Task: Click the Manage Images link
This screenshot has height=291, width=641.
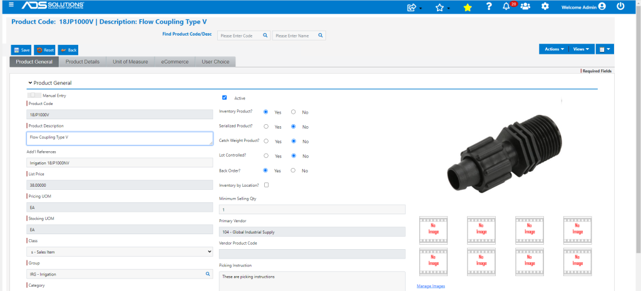Action: click(431, 286)
